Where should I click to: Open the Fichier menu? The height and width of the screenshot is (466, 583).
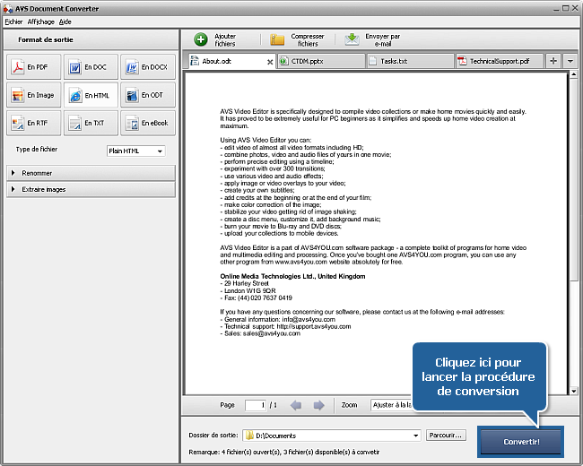13,22
